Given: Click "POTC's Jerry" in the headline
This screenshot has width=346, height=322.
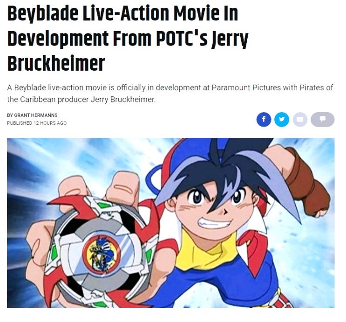Looking at the screenshot, I should tap(203, 38).
